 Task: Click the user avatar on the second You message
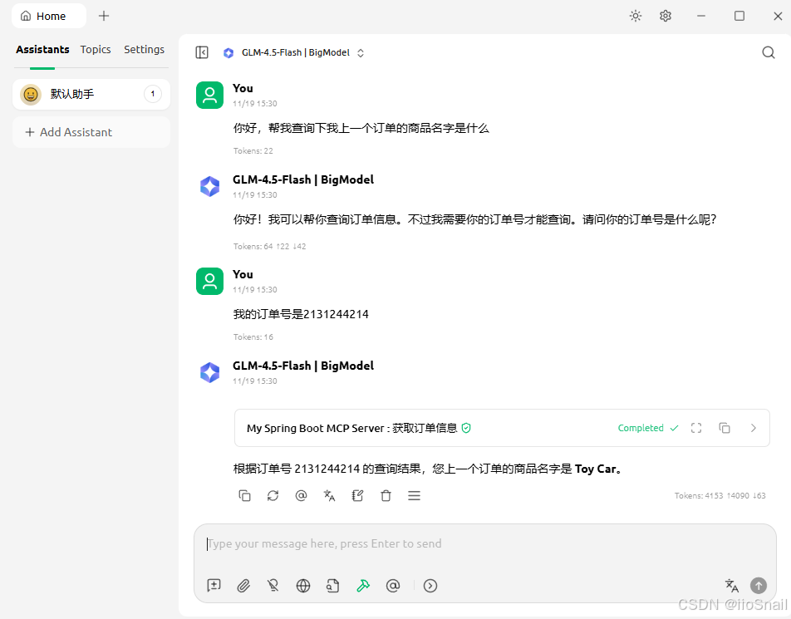click(209, 281)
